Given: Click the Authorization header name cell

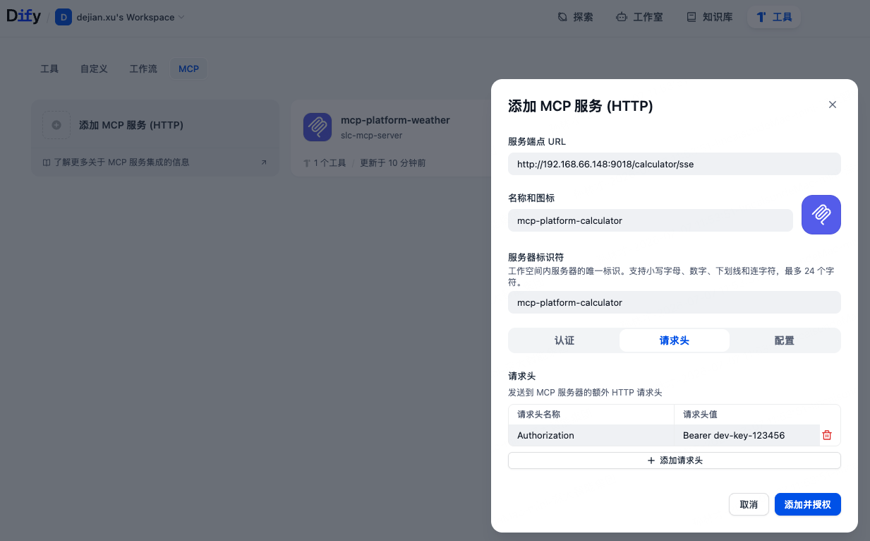Looking at the screenshot, I should tap(591, 436).
